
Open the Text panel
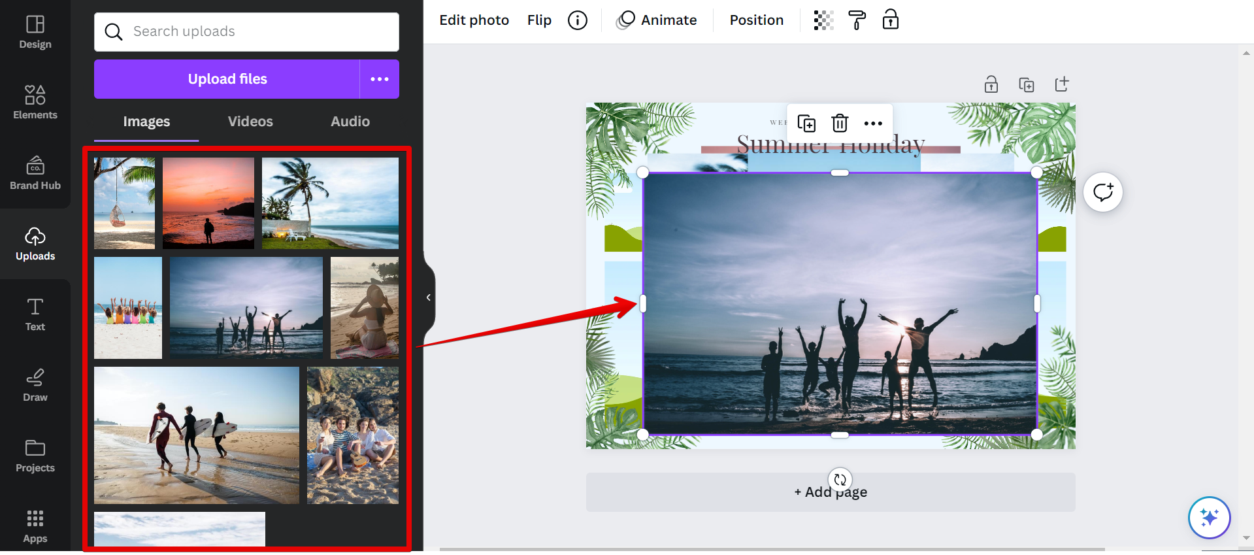click(35, 314)
